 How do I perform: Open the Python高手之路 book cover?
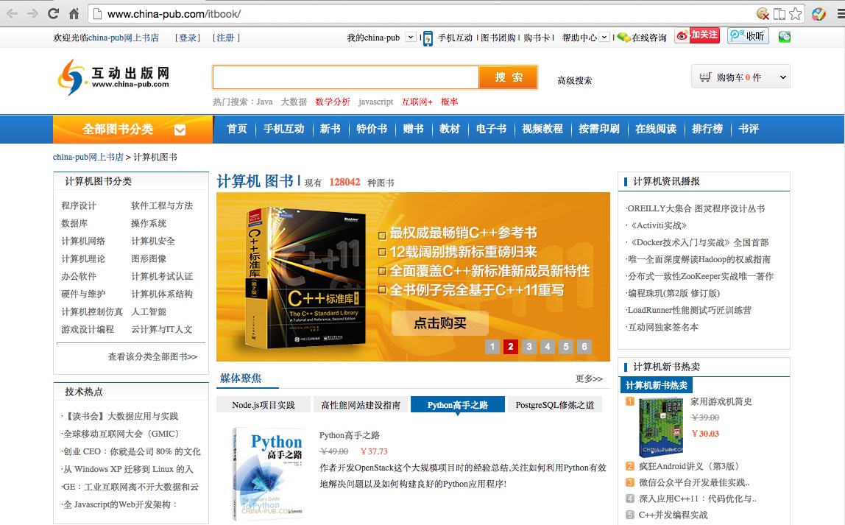(x=267, y=473)
